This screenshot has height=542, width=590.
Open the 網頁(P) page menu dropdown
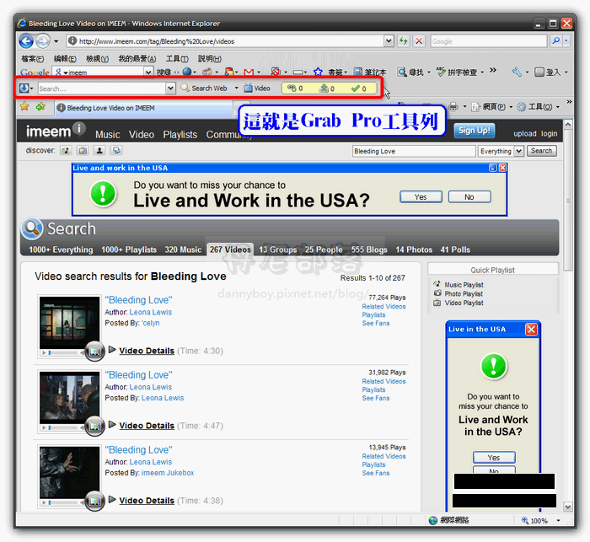pyautogui.click(x=510, y=107)
